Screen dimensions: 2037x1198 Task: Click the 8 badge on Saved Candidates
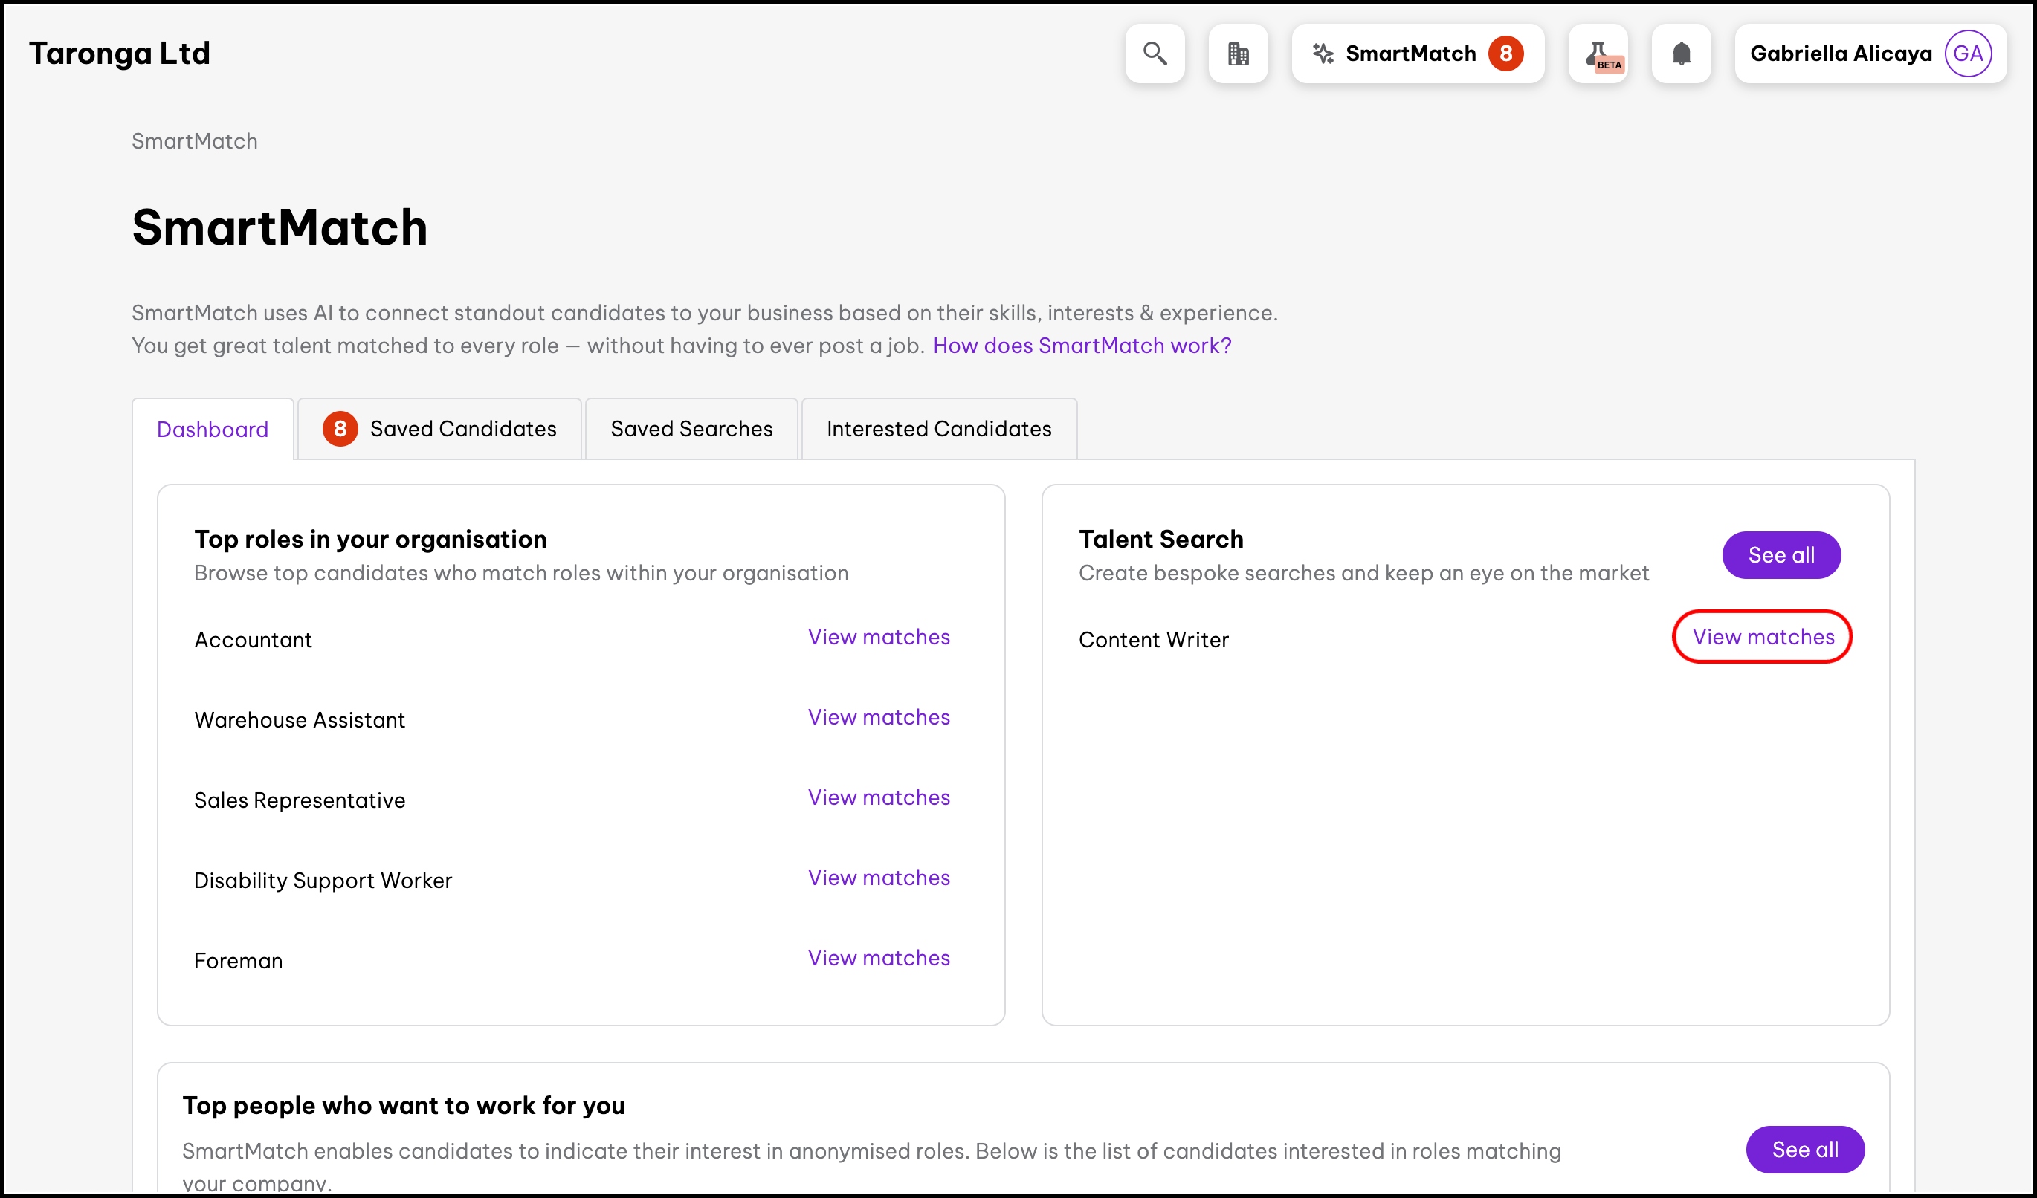340,429
